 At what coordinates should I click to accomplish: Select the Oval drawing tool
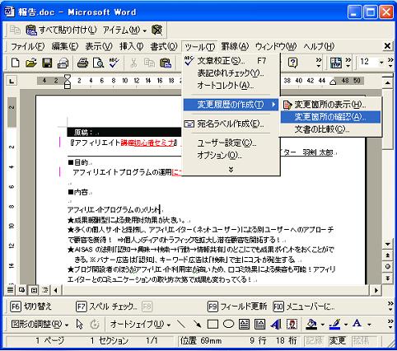coord(228,324)
